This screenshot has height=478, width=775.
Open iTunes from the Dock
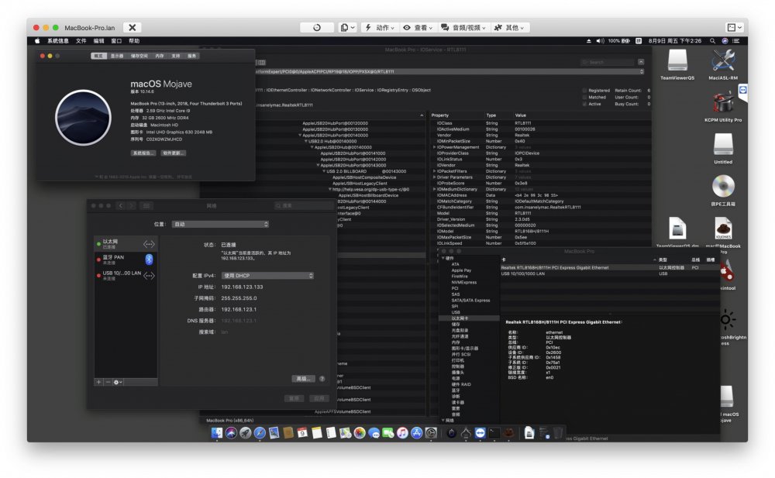[402, 433]
